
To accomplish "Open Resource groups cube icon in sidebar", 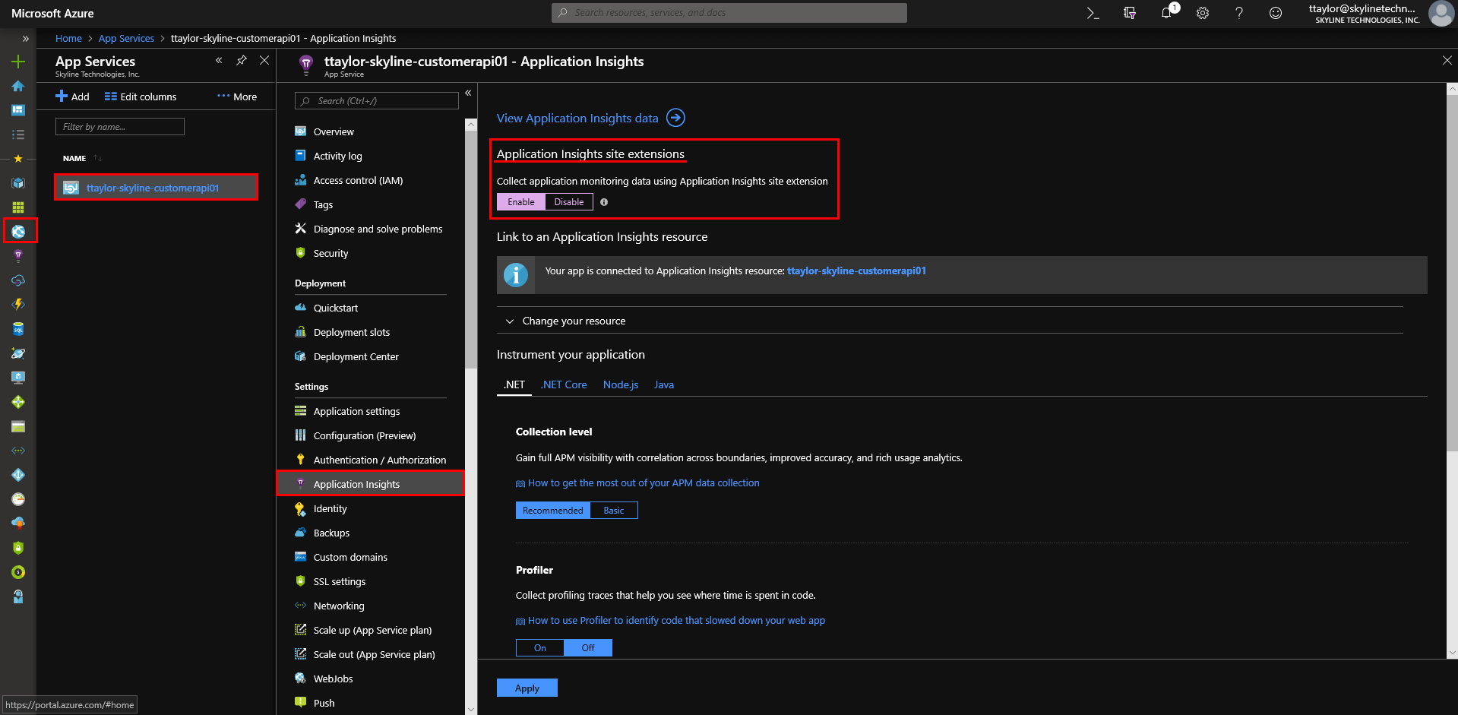I will [x=18, y=183].
